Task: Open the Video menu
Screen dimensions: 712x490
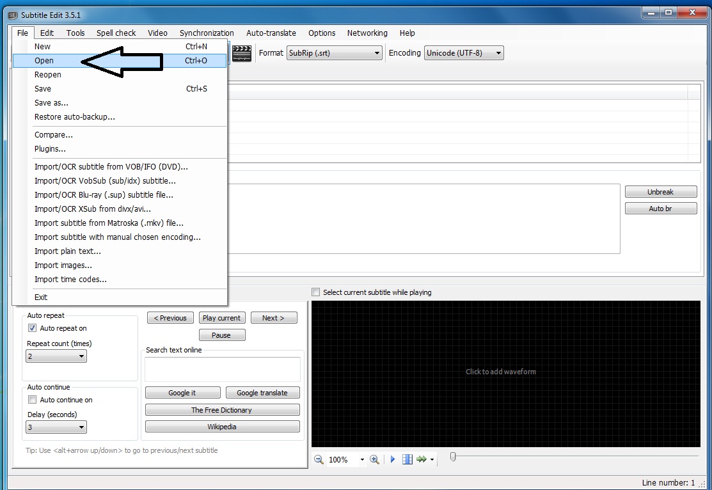Action: [x=157, y=33]
